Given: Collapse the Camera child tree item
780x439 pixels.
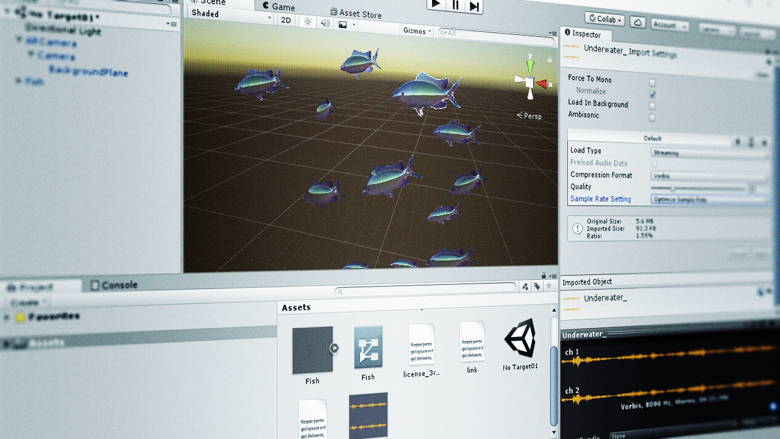Looking at the screenshot, I should click(x=31, y=54).
